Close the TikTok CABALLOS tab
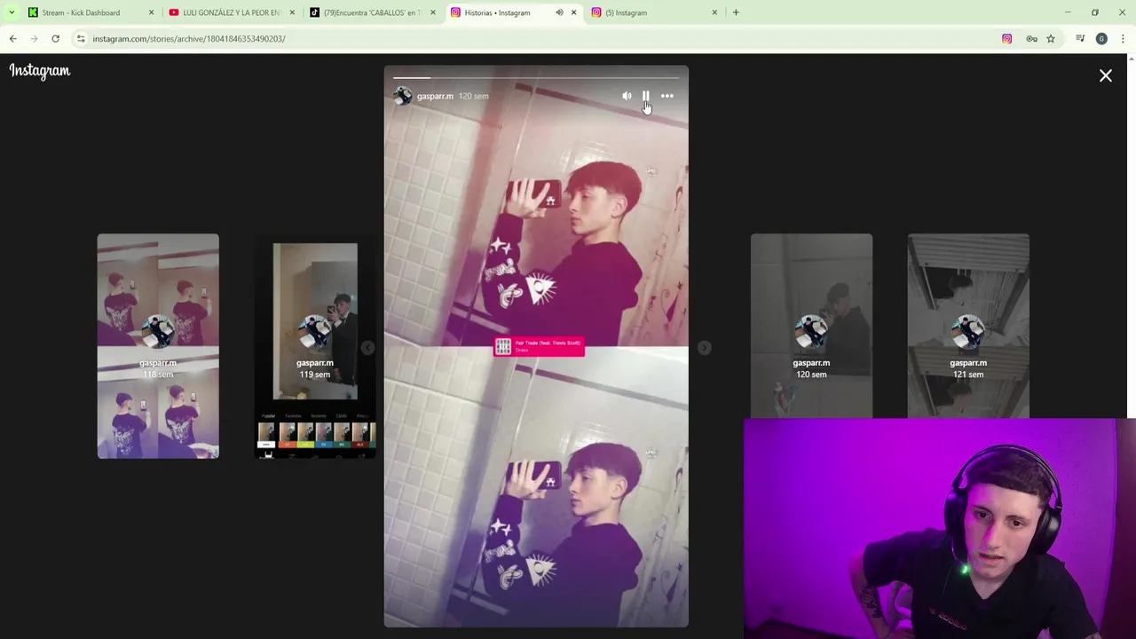Viewport: 1136px width, 639px height. (433, 12)
